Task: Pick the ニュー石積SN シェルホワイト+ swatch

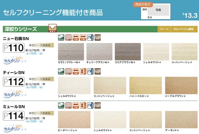Action: tap(156, 52)
